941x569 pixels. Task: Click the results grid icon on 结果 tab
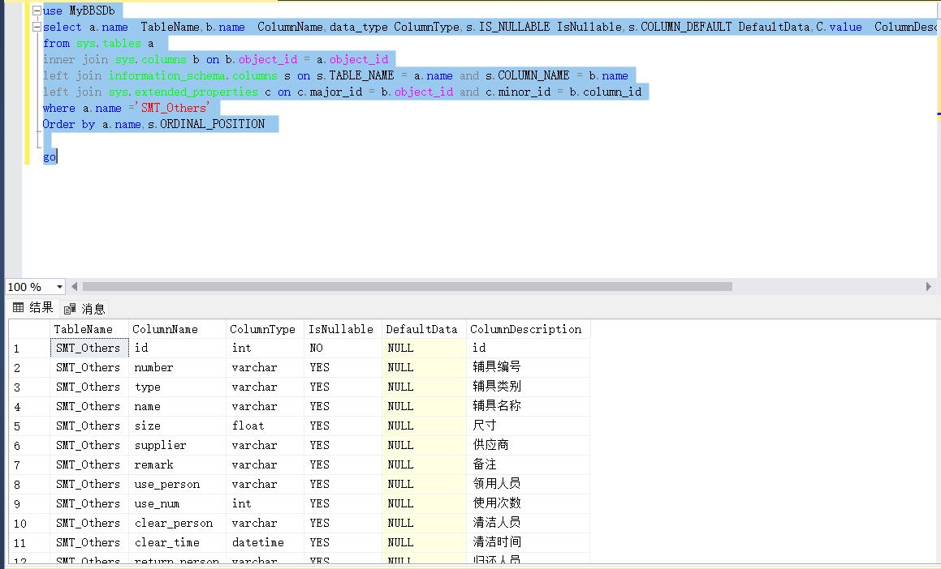(x=19, y=308)
